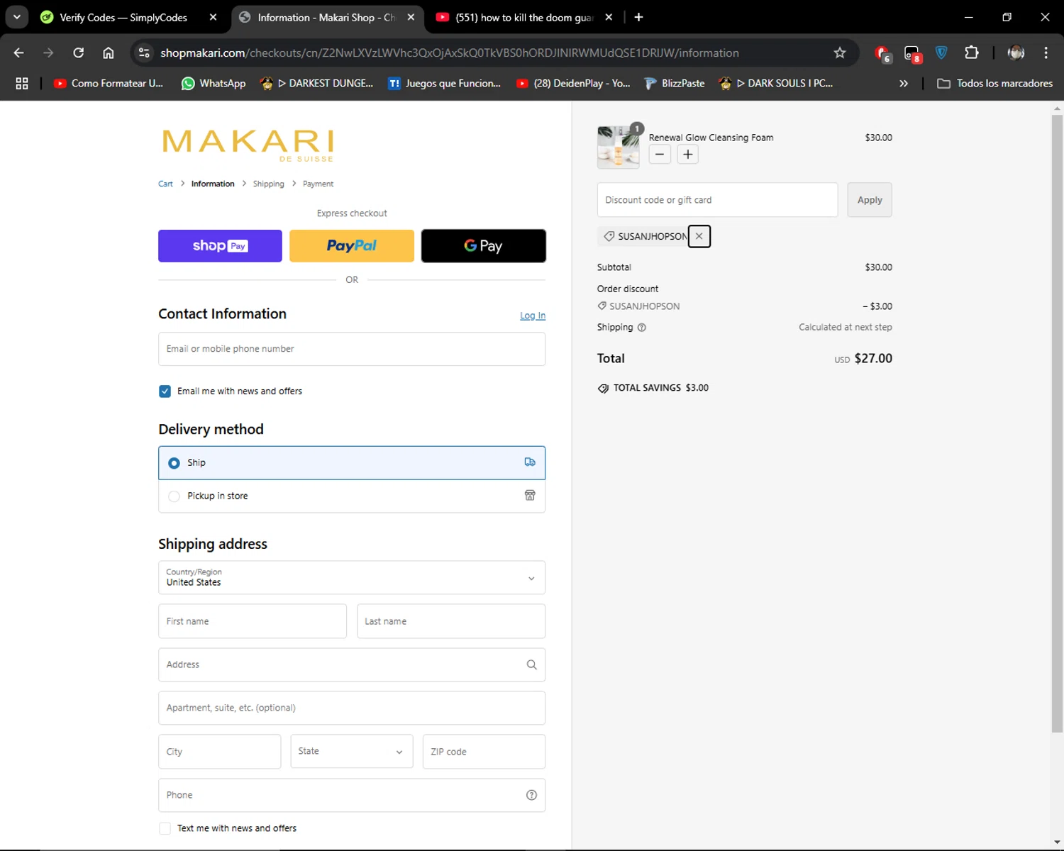The width and height of the screenshot is (1064, 851).
Task: Open the tab search dropdown arrow
Action: pos(16,17)
